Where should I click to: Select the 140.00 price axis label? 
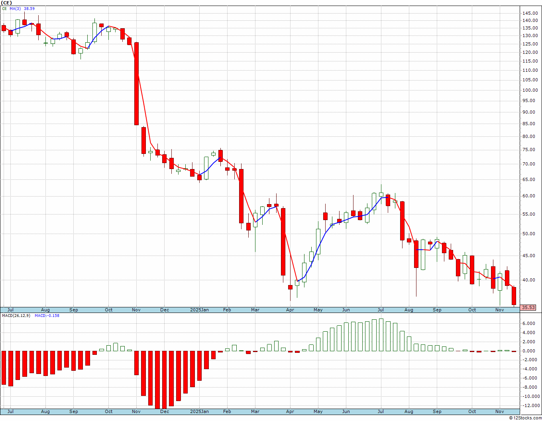[x=530, y=20]
